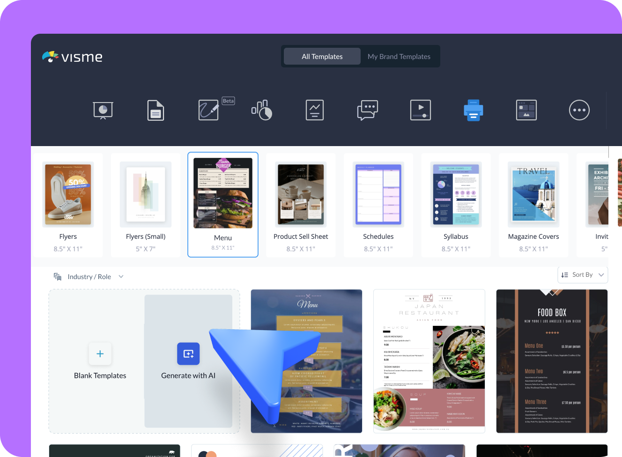Open the Web graphics category icon
The height and width of the screenshot is (457, 622).
[526, 111]
